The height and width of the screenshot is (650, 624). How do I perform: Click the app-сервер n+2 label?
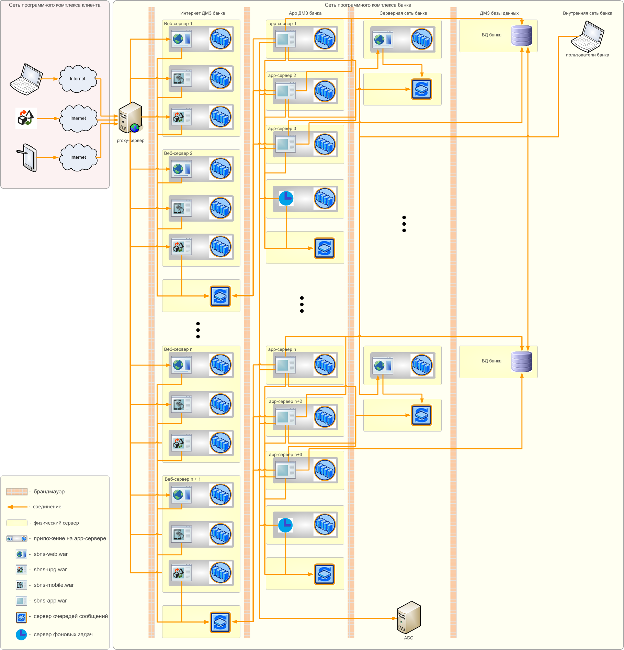(285, 401)
